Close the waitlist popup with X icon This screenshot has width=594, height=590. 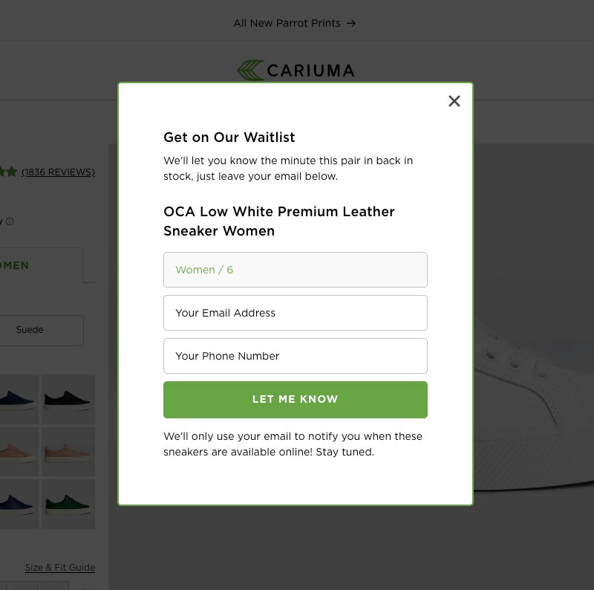[454, 101]
